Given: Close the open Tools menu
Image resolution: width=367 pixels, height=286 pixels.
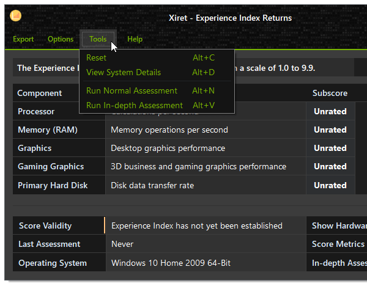Looking at the screenshot, I should (x=98, y=39).
